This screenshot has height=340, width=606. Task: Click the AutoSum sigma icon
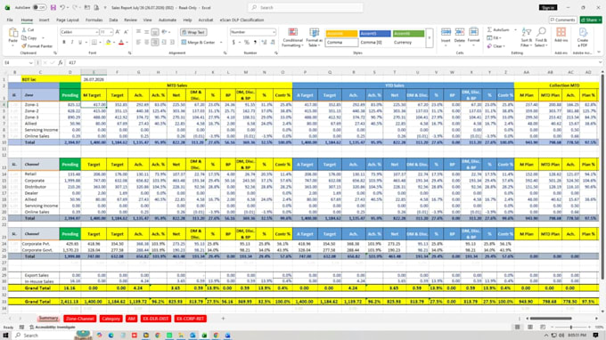[x=489, y=30]
